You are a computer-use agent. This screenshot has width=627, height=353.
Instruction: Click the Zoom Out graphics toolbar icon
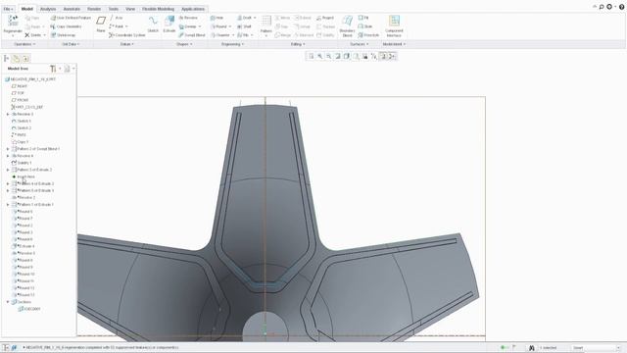(329, 57)
